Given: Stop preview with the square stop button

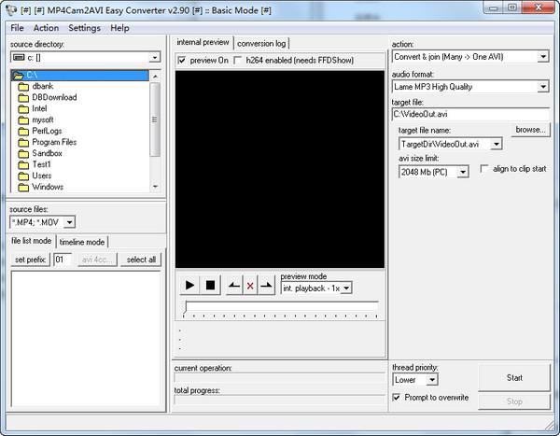Looking at the screenshot, I should point(210,285).
